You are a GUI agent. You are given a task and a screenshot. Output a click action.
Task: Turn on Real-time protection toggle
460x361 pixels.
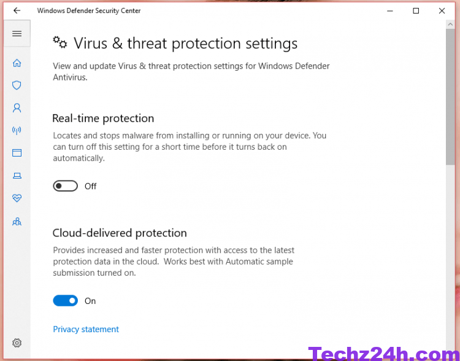tap(65, 186)
